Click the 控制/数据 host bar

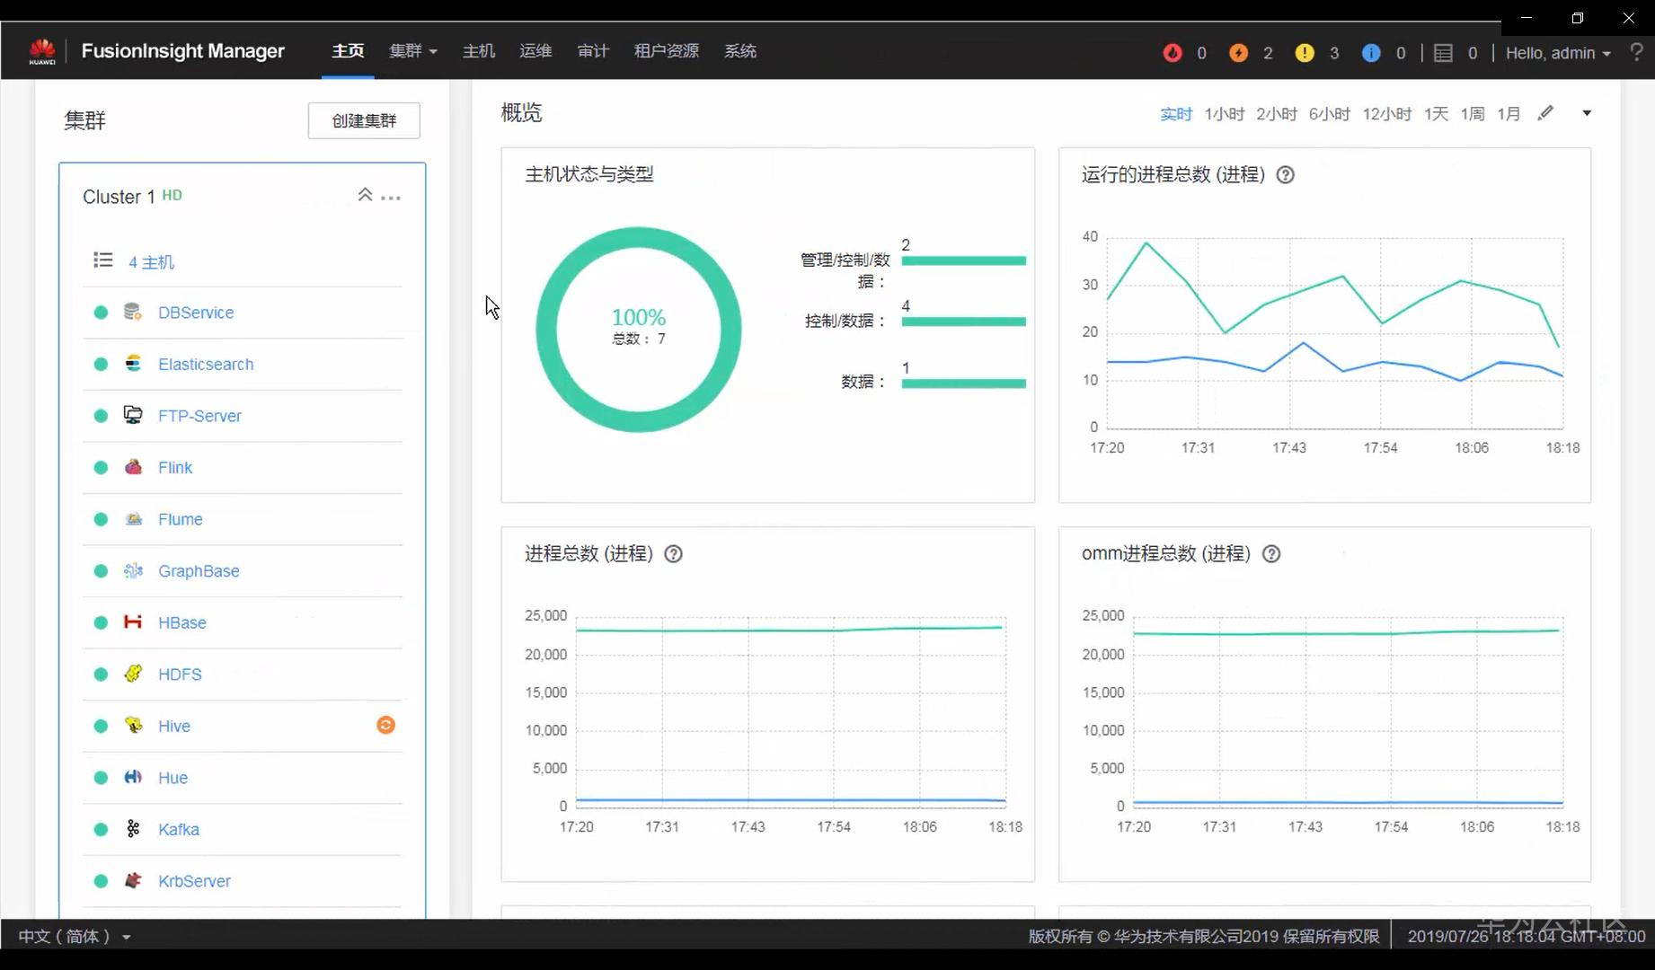(x=963, y=322)
